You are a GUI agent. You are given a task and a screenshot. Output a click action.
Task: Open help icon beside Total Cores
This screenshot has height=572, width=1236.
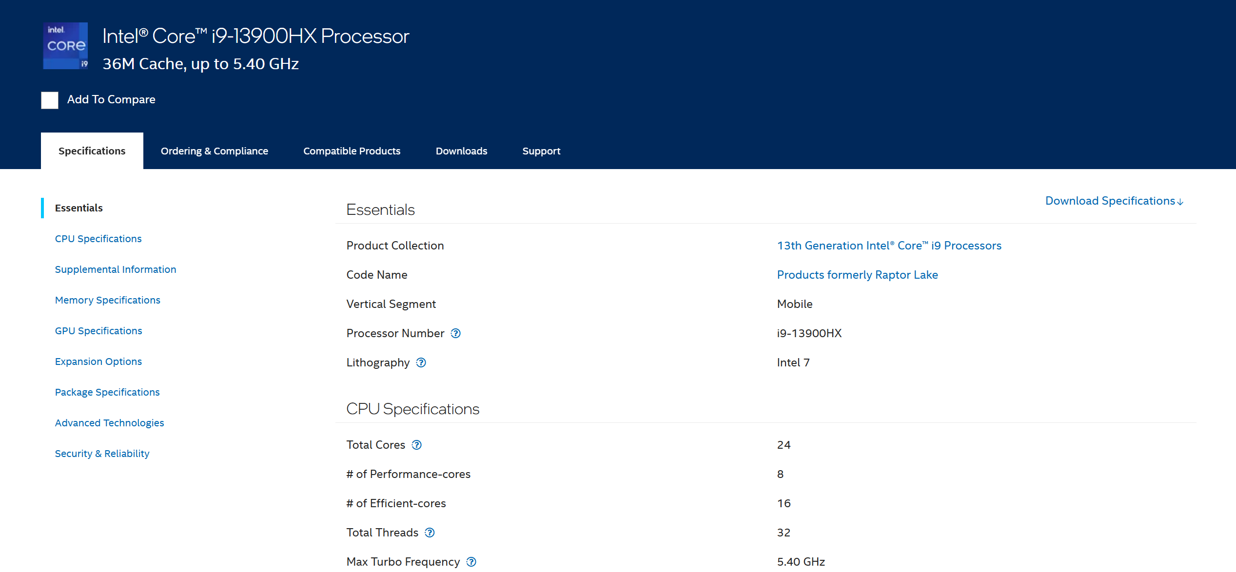pos(416,445)
